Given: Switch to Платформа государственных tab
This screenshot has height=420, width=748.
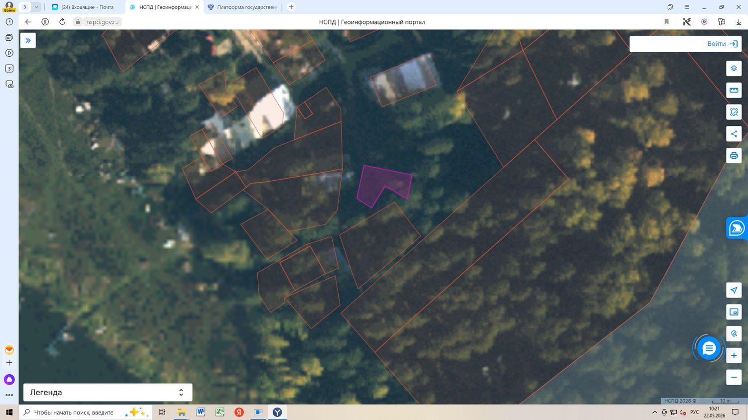Looking at the screenshot, I should click(x=242, y=7).
